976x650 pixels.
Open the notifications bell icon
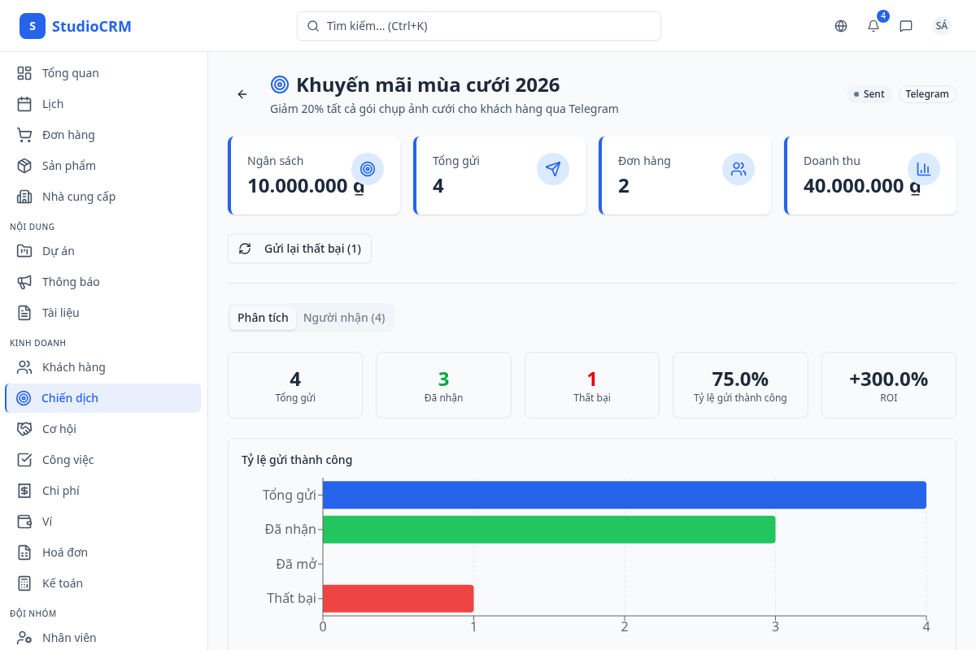872,26
